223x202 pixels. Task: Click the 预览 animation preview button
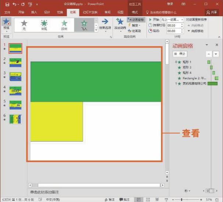[6, 25]
